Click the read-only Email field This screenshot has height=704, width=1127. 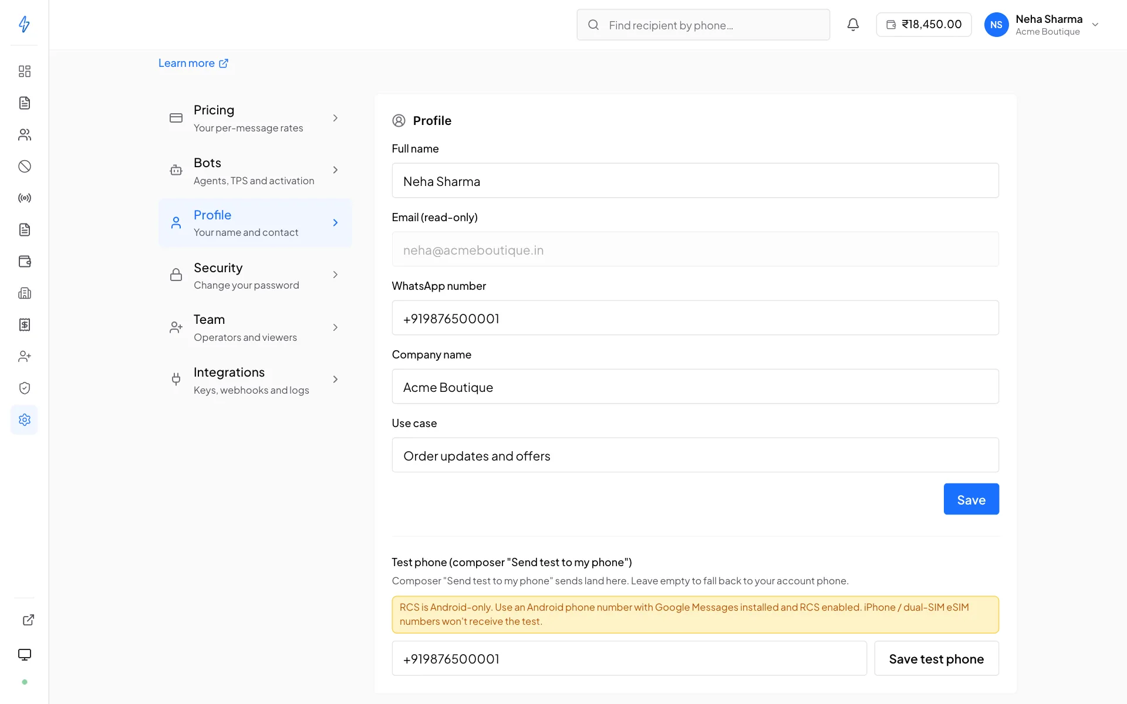coord(695,249)
